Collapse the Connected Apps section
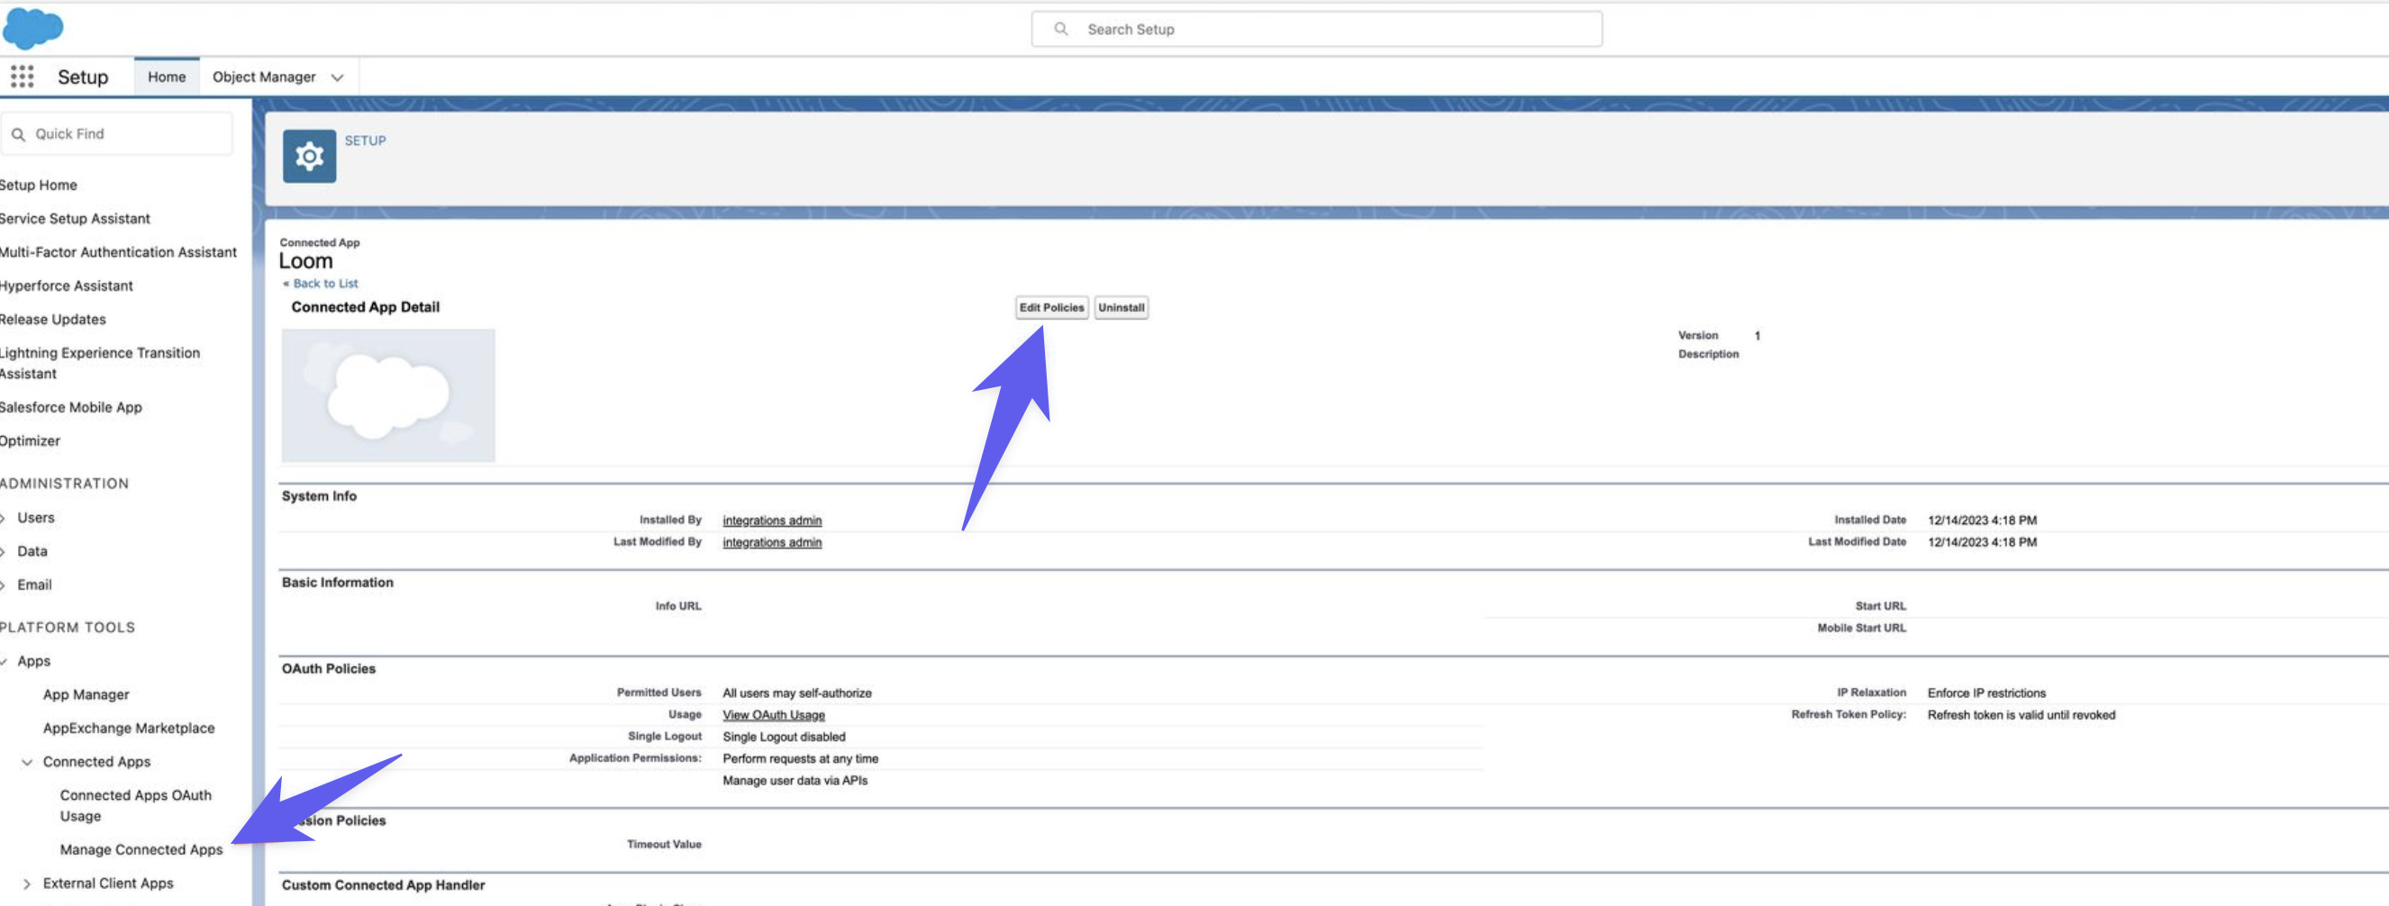Screen dimensions: 2389x906 tap(25, 761)
